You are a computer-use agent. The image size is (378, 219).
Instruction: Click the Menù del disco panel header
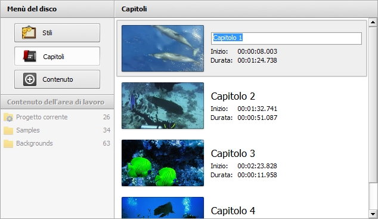57,9
